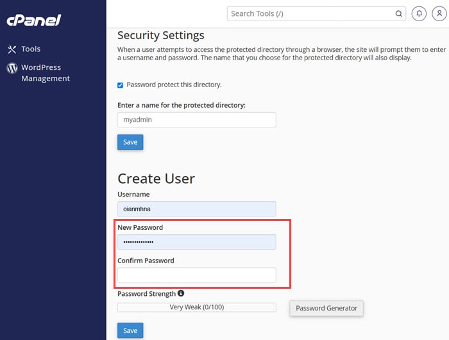Screen dimensions: 449x340
Task: Uncheck the password protect directory checkbox
Action: (x=121, y=85)
